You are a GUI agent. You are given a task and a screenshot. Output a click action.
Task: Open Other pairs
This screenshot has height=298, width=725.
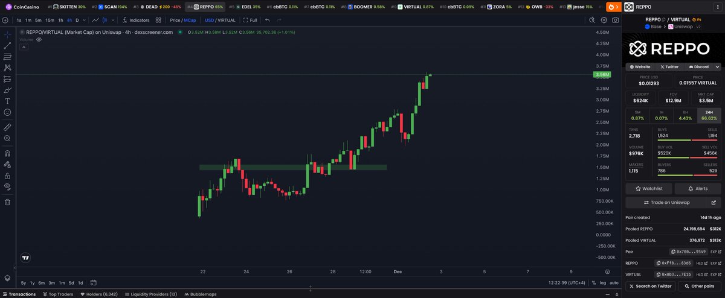tap(700, 286)
